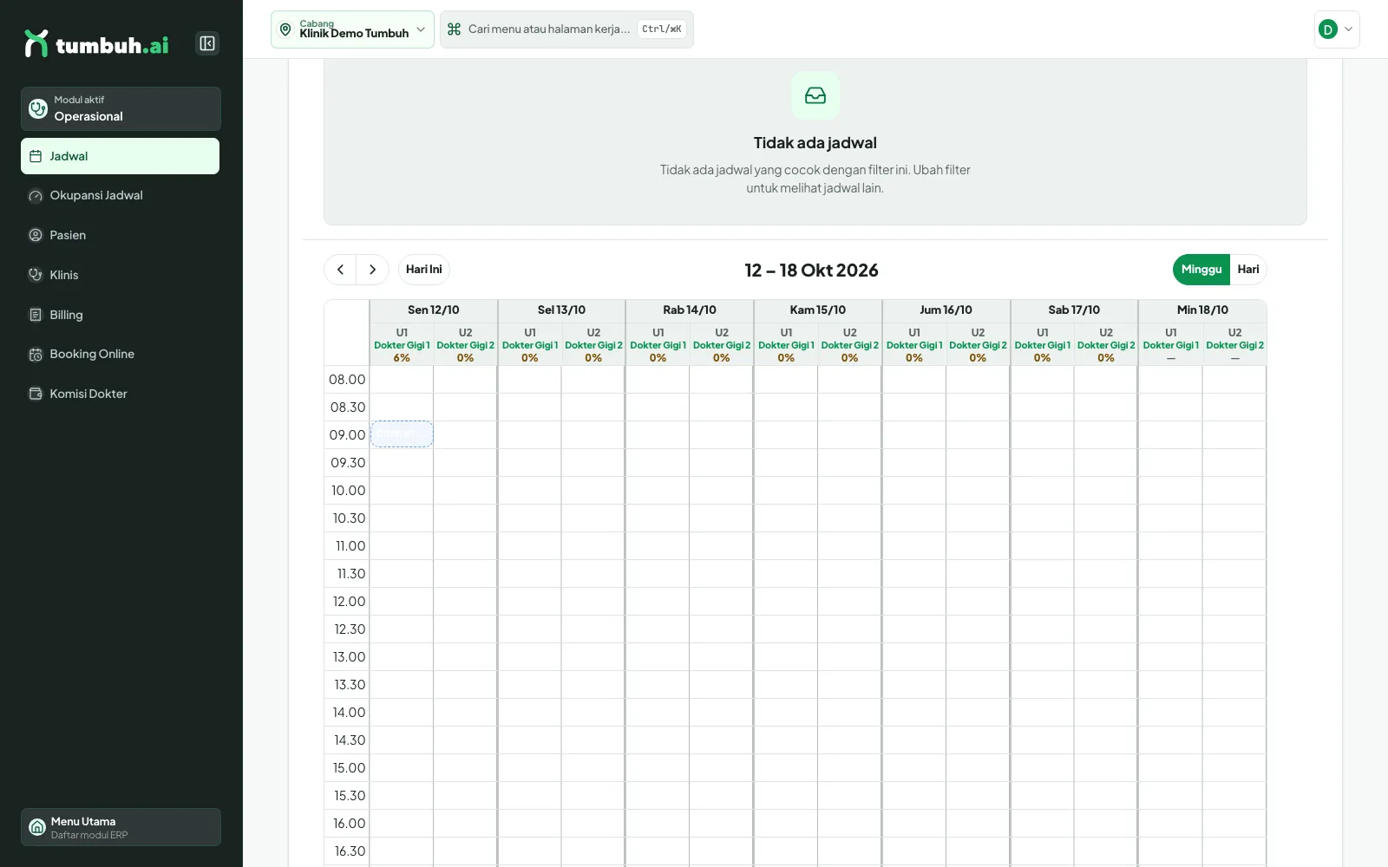Click the Hari Ini button
The image size is (1388, 867).
(x=424, y=270)
